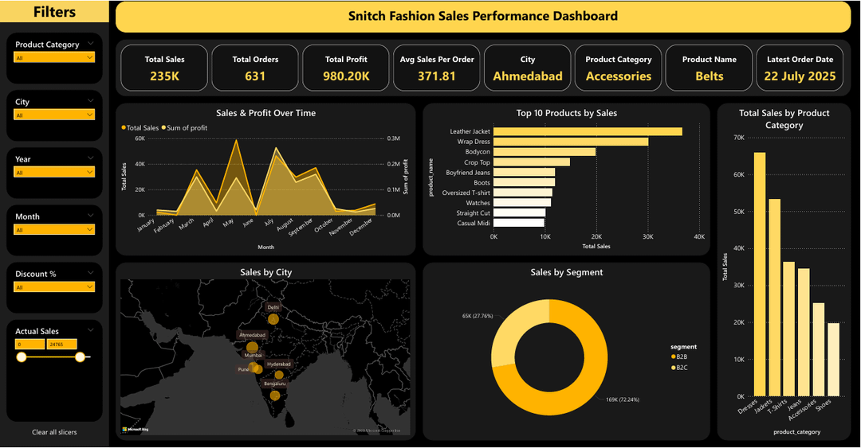Select the Jeans category column
Screen dimensions: 861x448
804,333
